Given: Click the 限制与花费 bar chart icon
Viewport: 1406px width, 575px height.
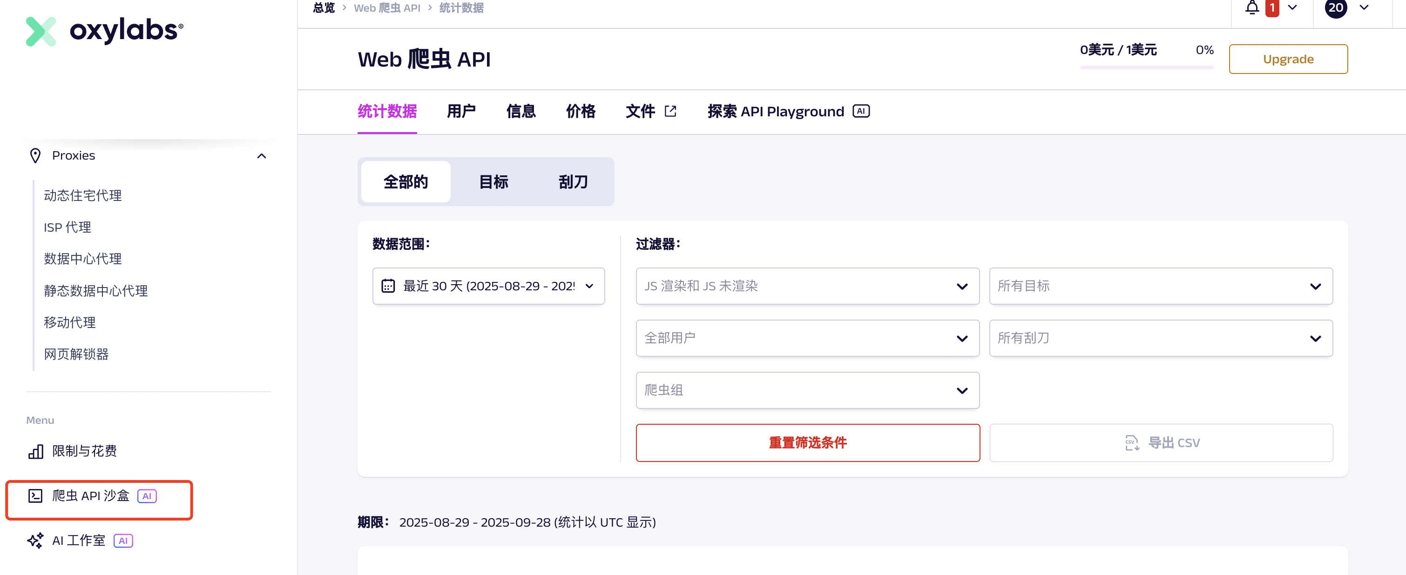Looking at the screenshot, I should click(x=35, y=451).
